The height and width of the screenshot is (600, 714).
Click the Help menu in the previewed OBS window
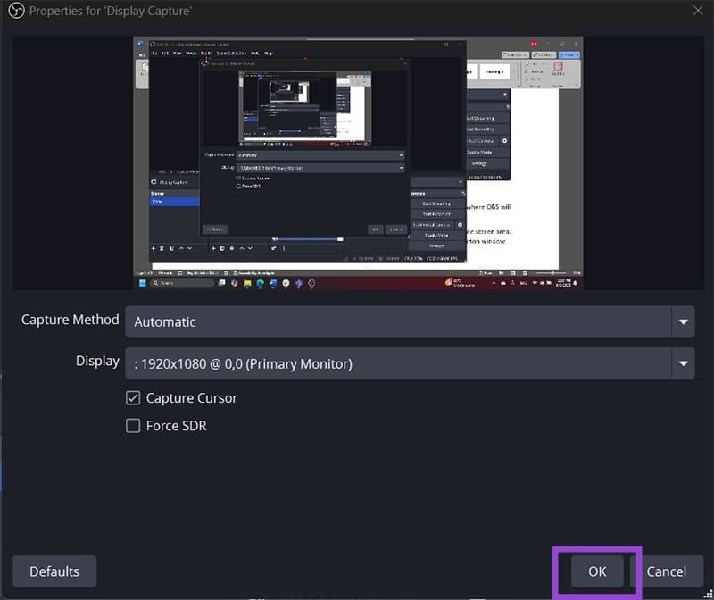click(x=269, y=53)
